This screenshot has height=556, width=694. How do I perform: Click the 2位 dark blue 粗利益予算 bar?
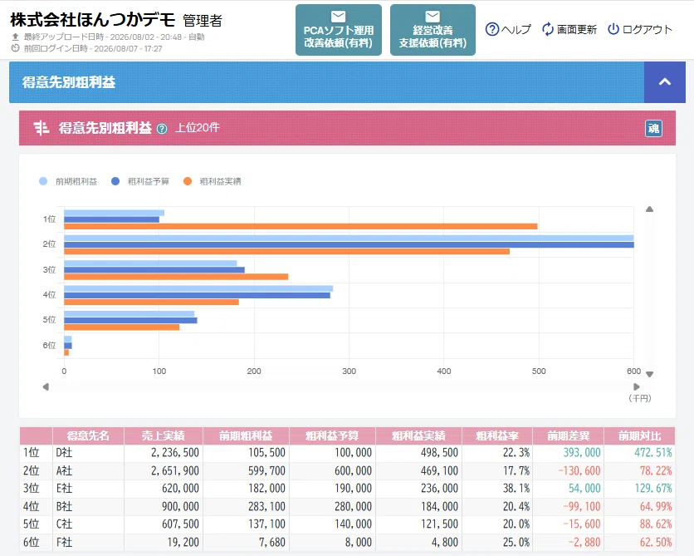(x=349, y=245)
